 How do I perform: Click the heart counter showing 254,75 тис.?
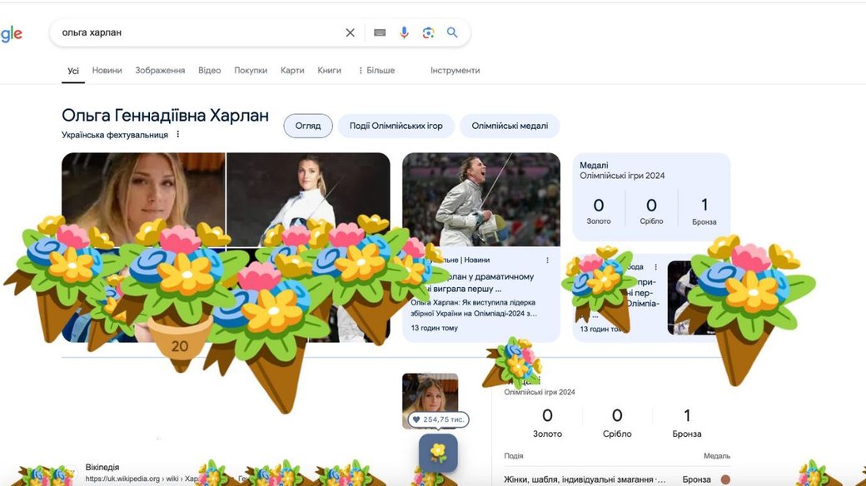pyautogui.click(x=438, y=420)
